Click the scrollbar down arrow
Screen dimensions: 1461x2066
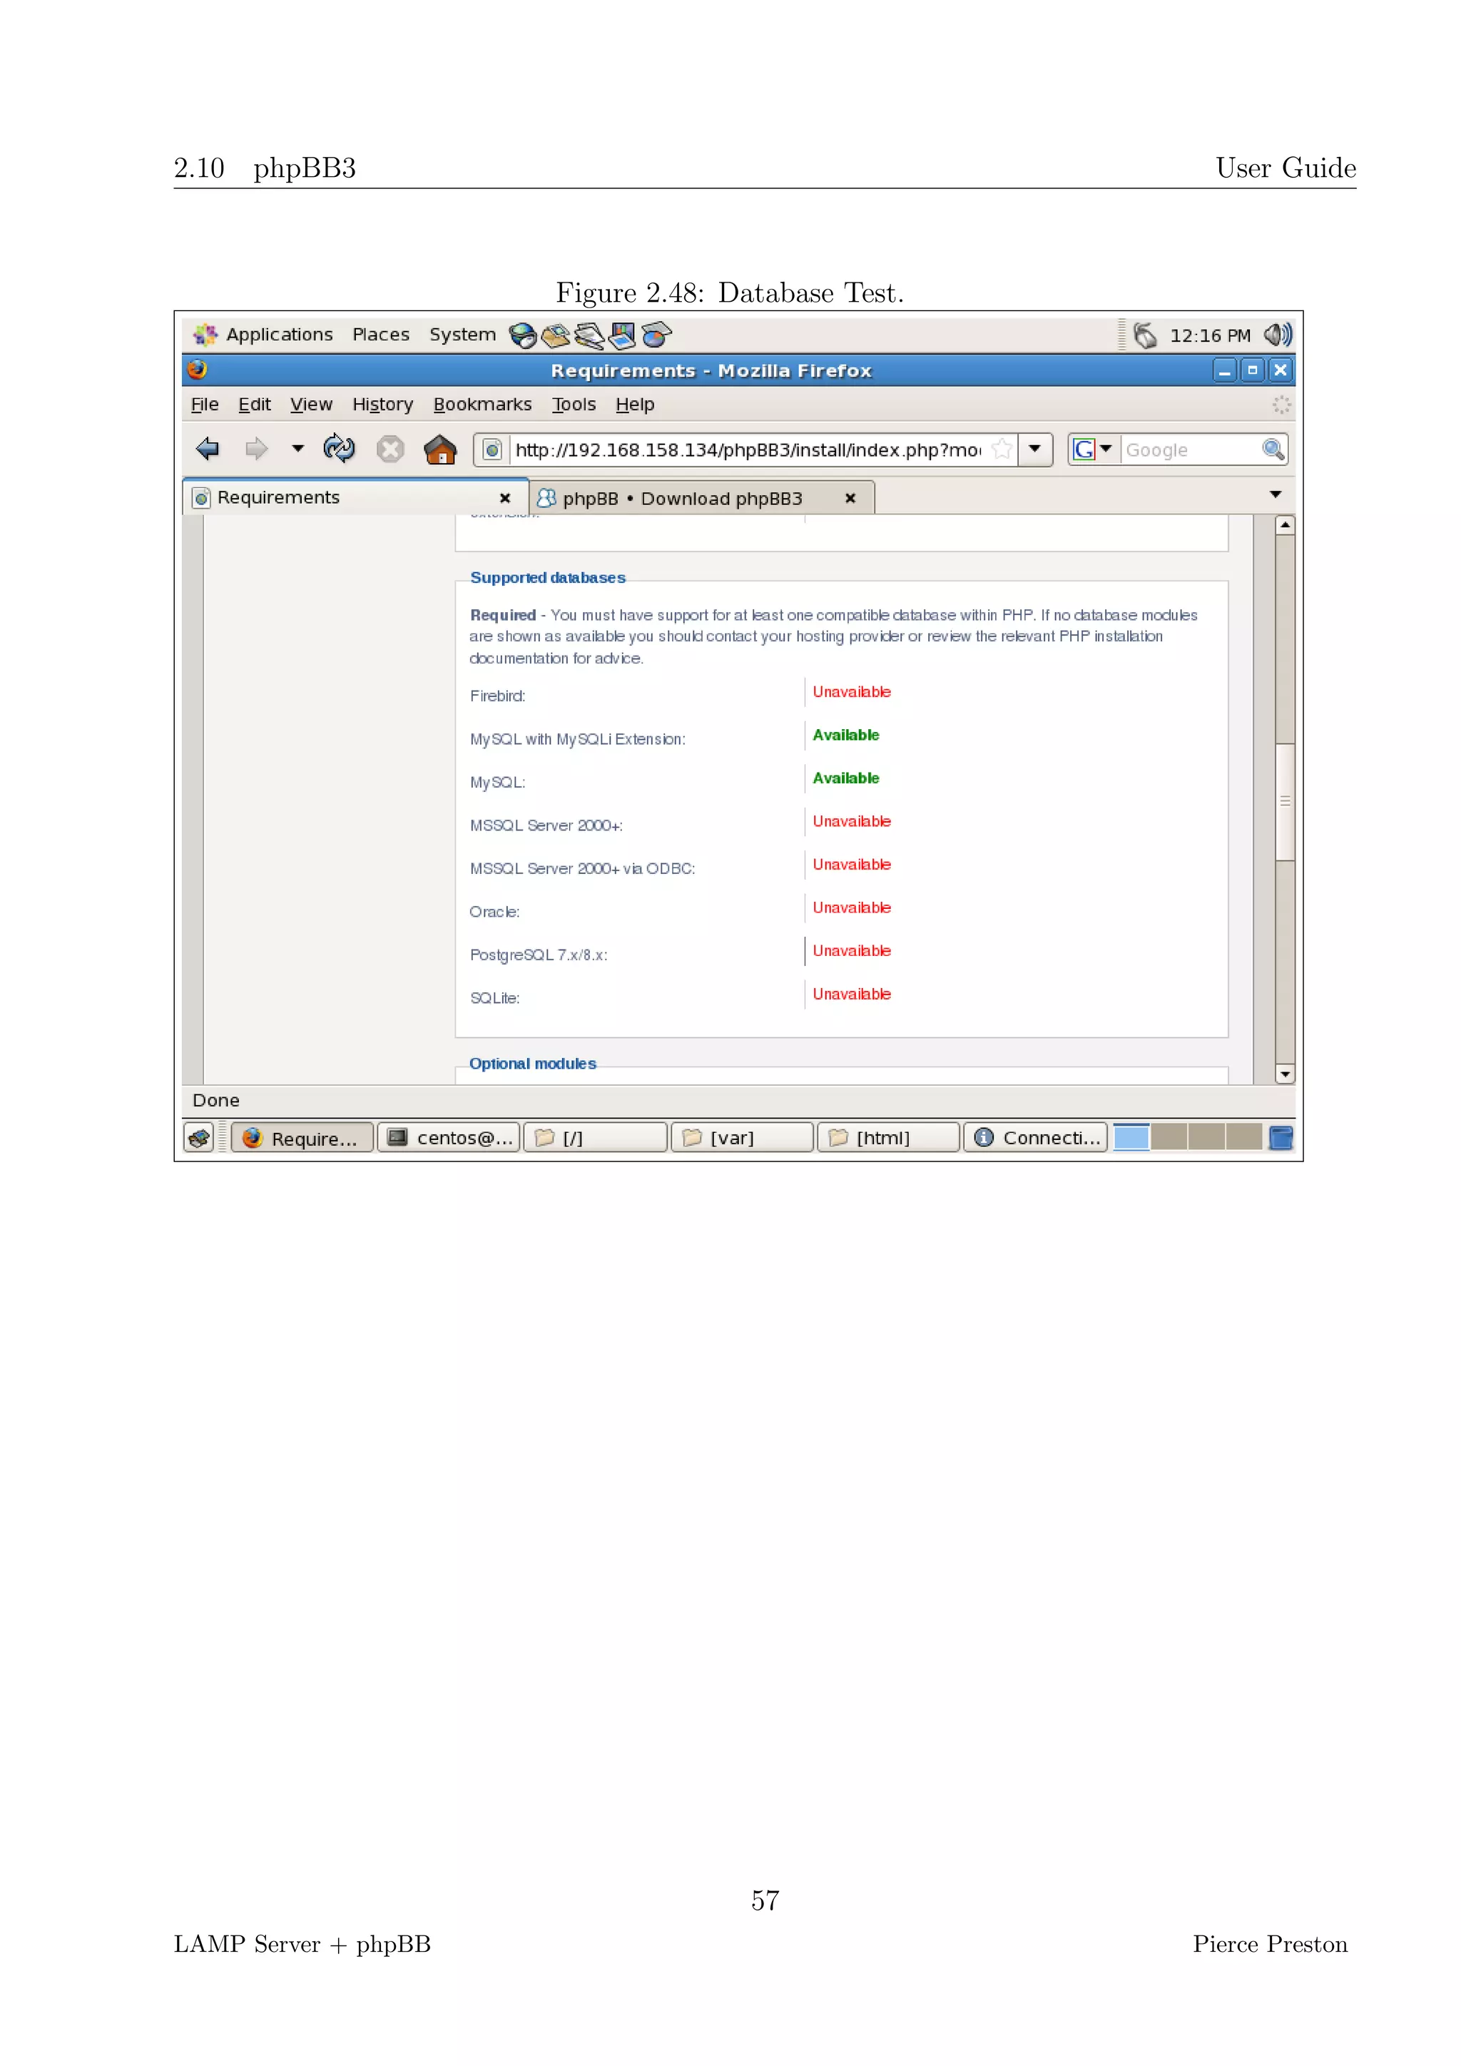[x=1285, y=1074]
